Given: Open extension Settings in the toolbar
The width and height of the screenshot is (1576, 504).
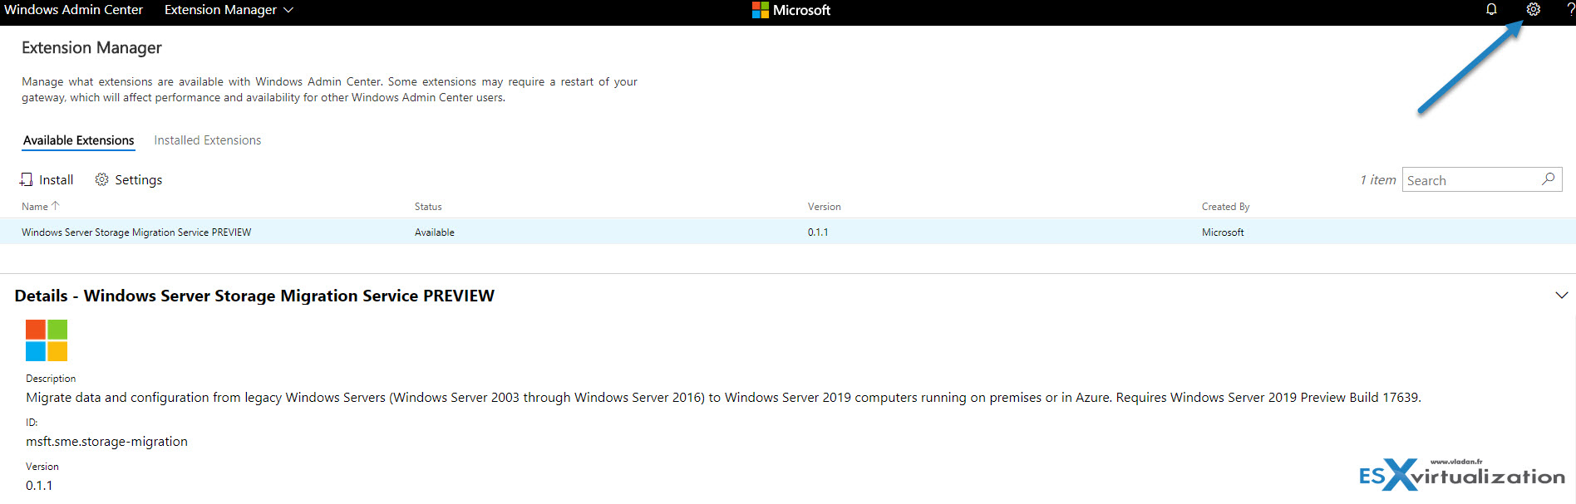Looking at the screenshot, I should [129, 180].
